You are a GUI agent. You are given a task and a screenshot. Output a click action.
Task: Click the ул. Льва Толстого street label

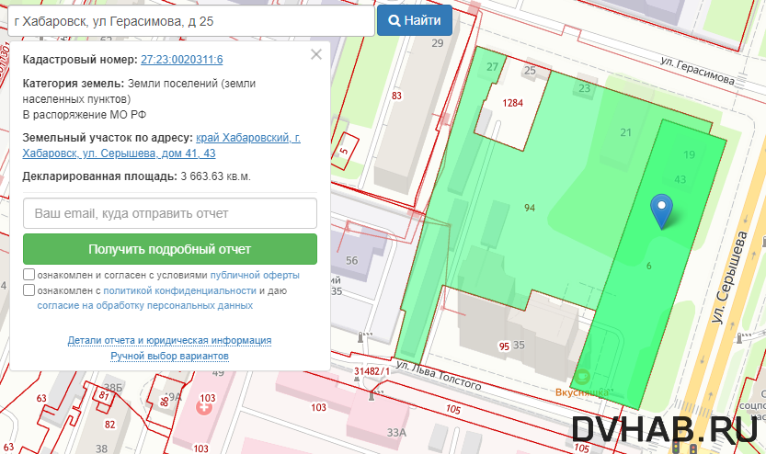[x=439, y=375]
